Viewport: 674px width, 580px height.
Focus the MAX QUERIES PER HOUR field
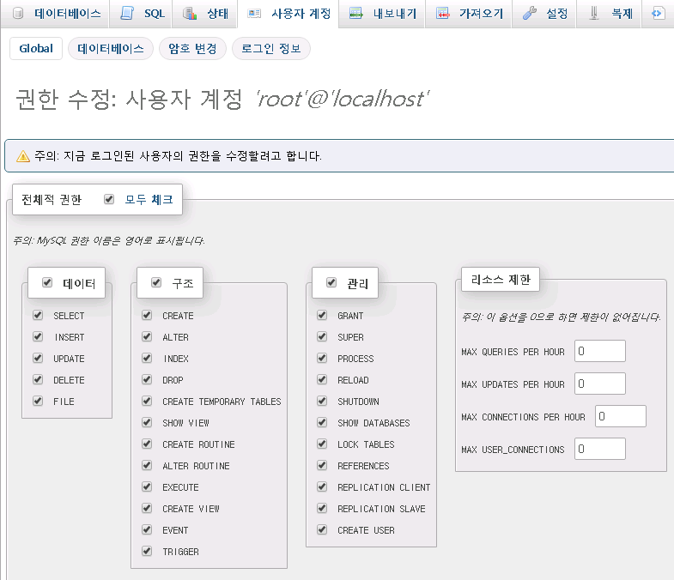(x=600, y=351)
